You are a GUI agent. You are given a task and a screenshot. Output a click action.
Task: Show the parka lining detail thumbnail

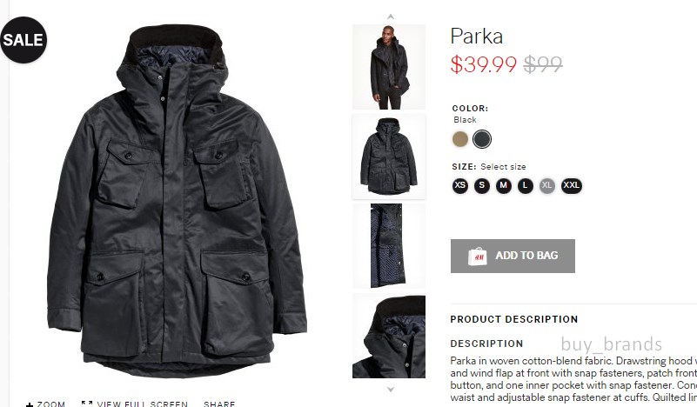tap(389, 246)
